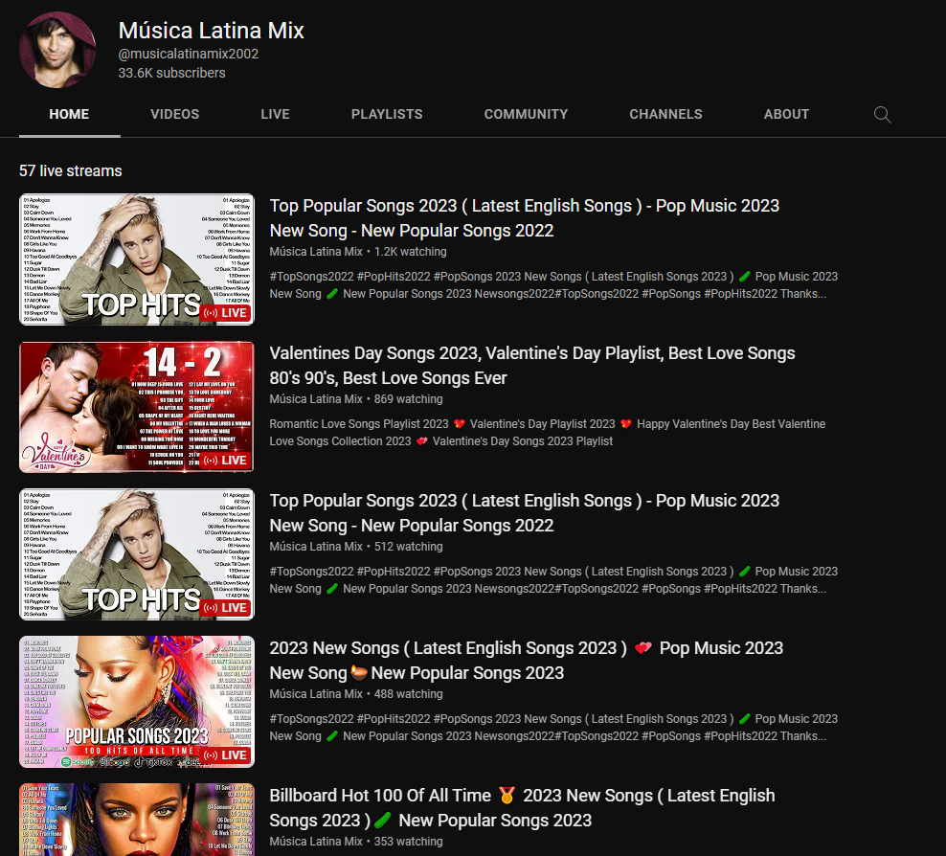Click the channel name beside 1.2K watching
The image size is (946, 856).
click(316, 252)
